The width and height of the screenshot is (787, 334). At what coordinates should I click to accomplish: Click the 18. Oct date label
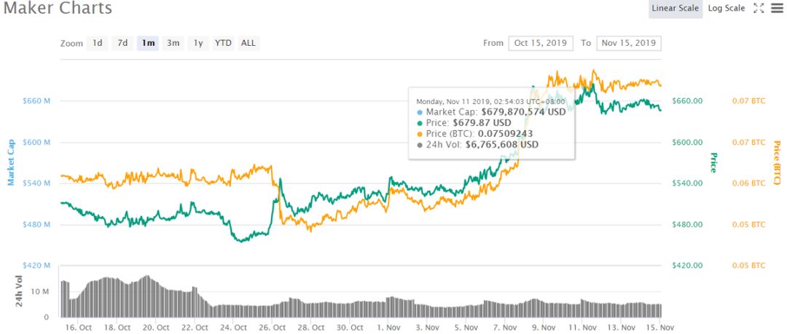point(117,327)
